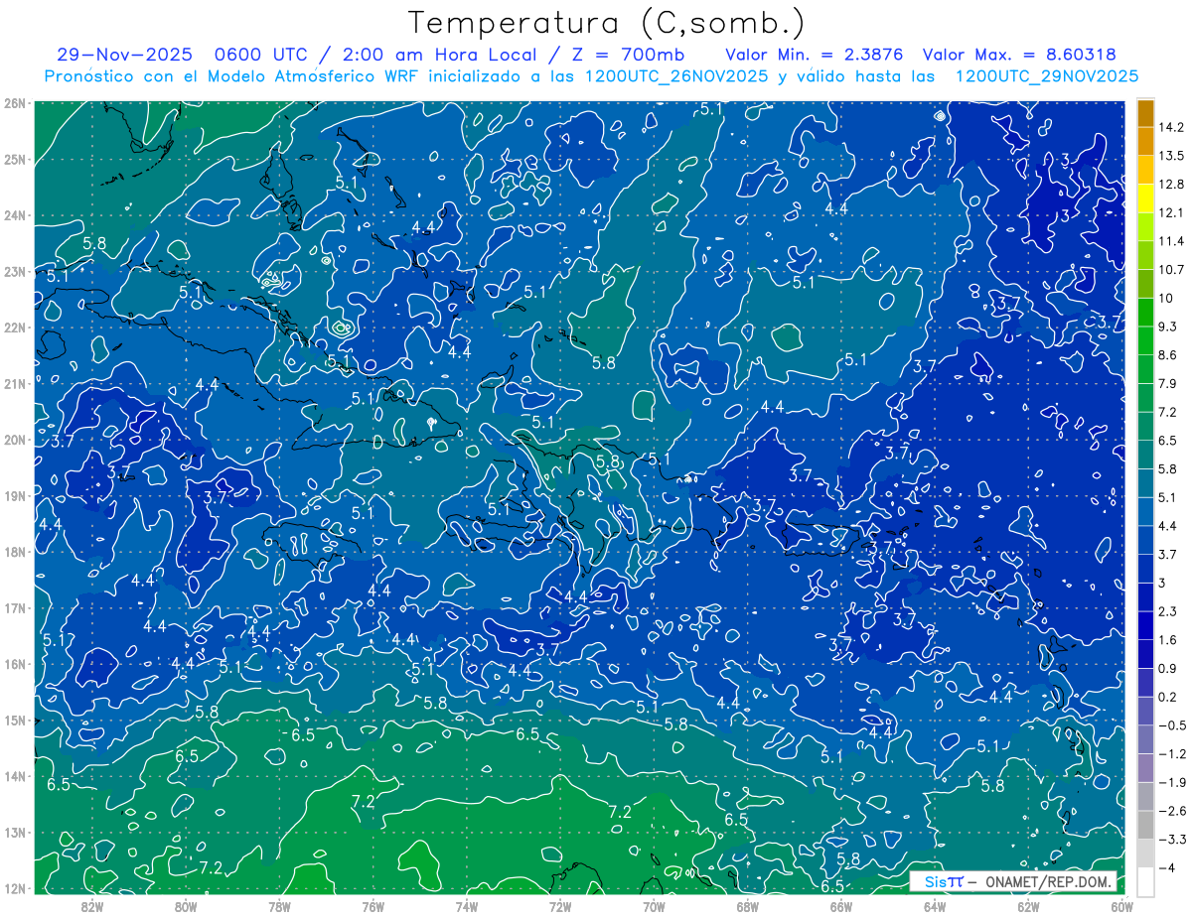Pick the brown swatch above 14.2 on scale
The height and width of the screenshot is (920, 1192).
click(x=1145, y=113)
